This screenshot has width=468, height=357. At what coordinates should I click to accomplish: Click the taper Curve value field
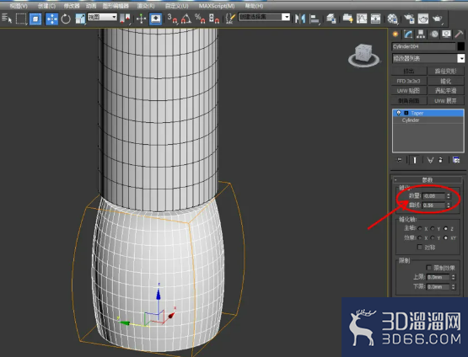(434, 205)
